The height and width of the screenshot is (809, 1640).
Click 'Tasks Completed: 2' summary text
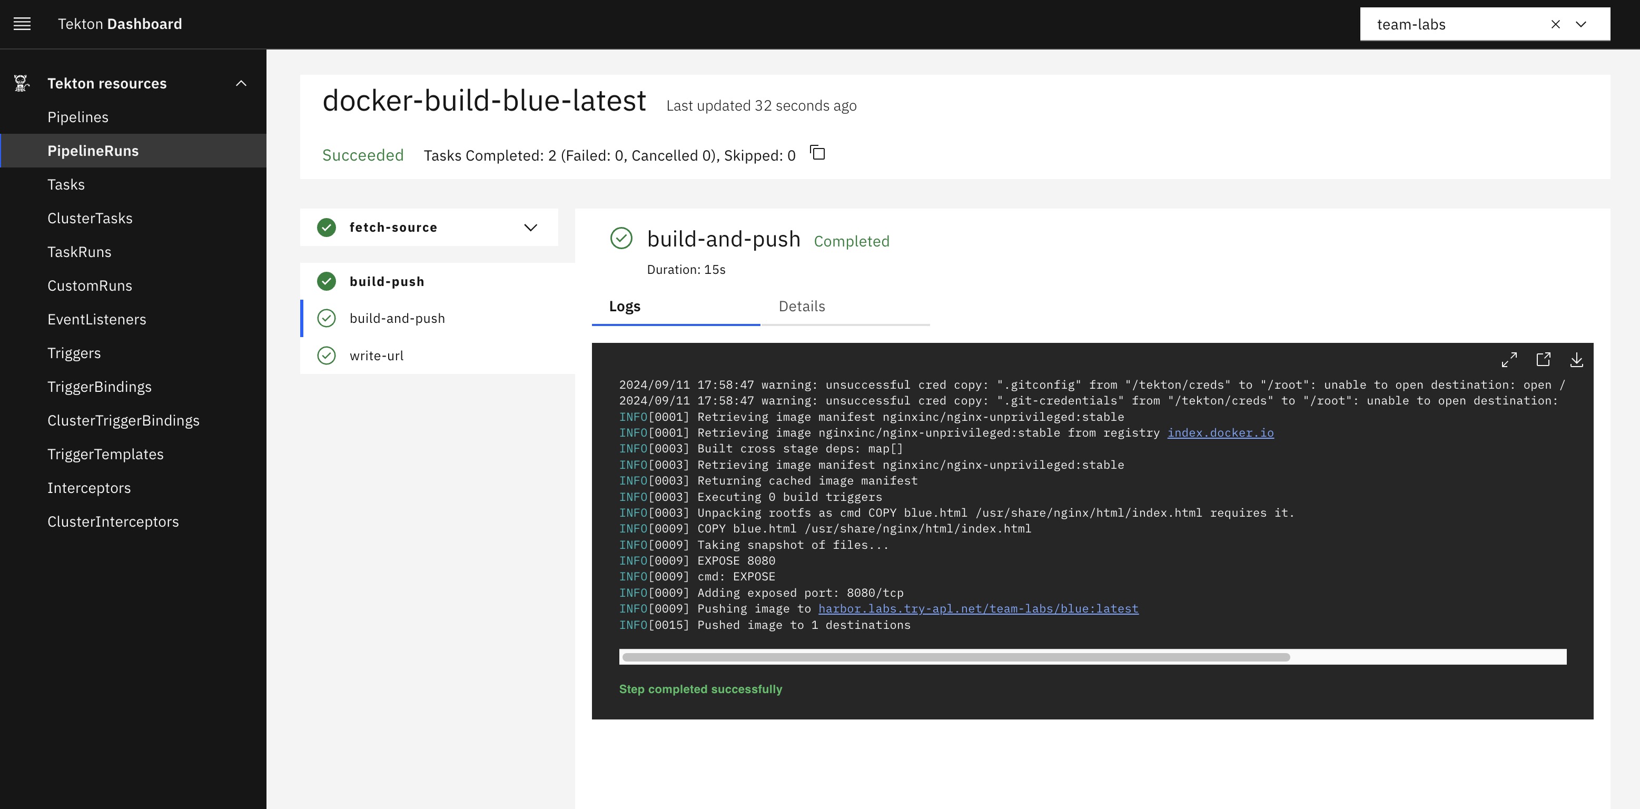click(x=610, y=156)
